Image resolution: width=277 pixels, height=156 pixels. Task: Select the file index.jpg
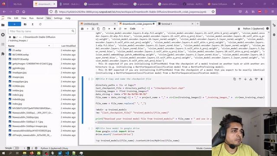[x=17, y=104]
